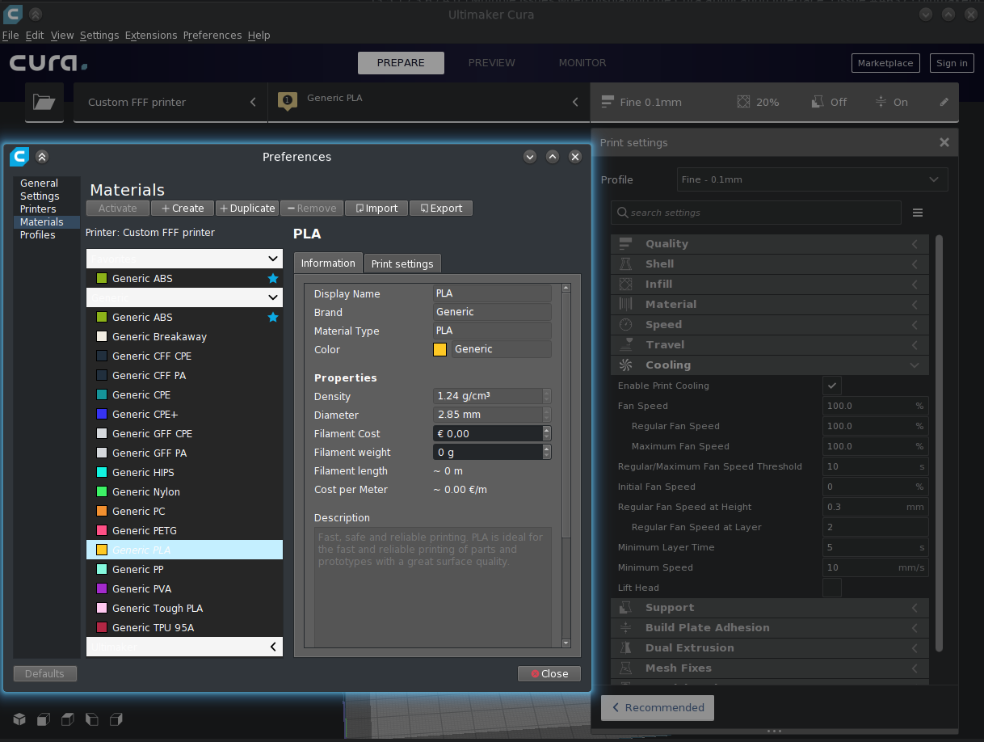This screenshot has height=742, width=984.
Task: Click the Dual Extrusion category icon
Action: point(625,647)
